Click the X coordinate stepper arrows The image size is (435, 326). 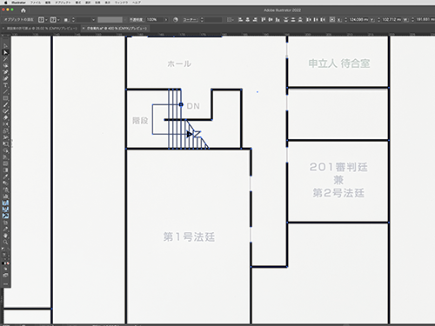[x=345, y=20]
